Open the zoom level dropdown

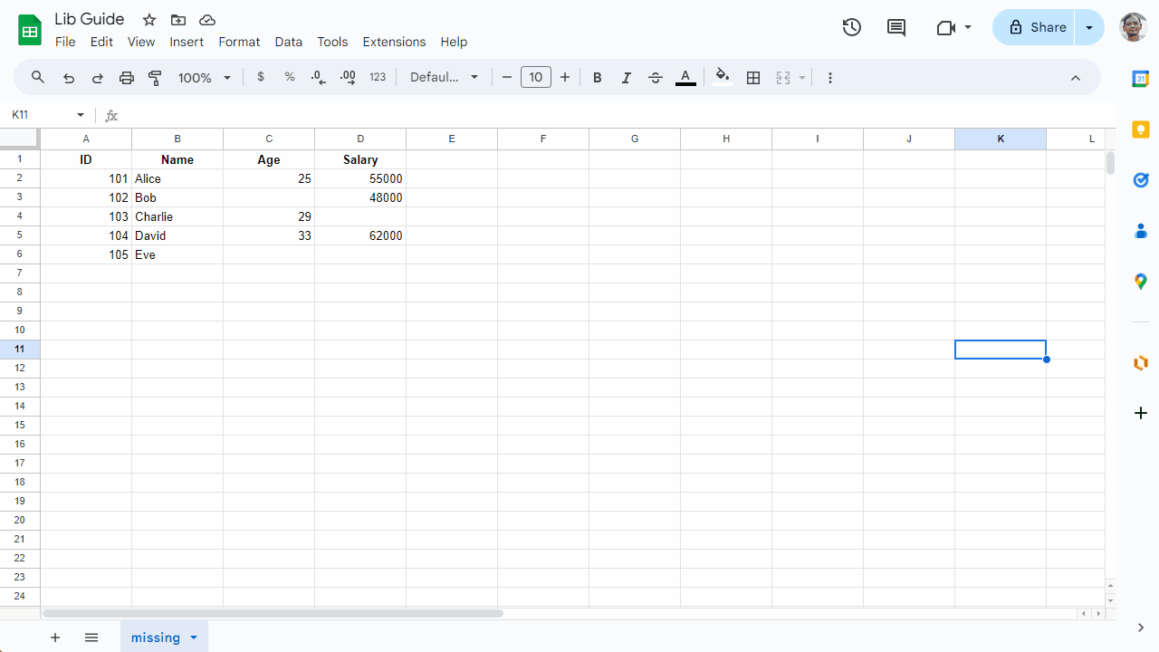[205, 78]
